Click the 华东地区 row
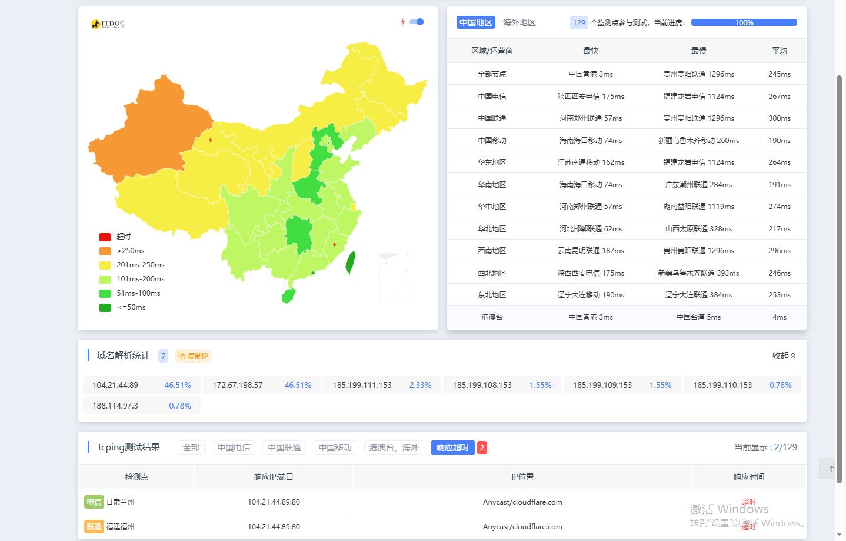 [x=627, y=162]
